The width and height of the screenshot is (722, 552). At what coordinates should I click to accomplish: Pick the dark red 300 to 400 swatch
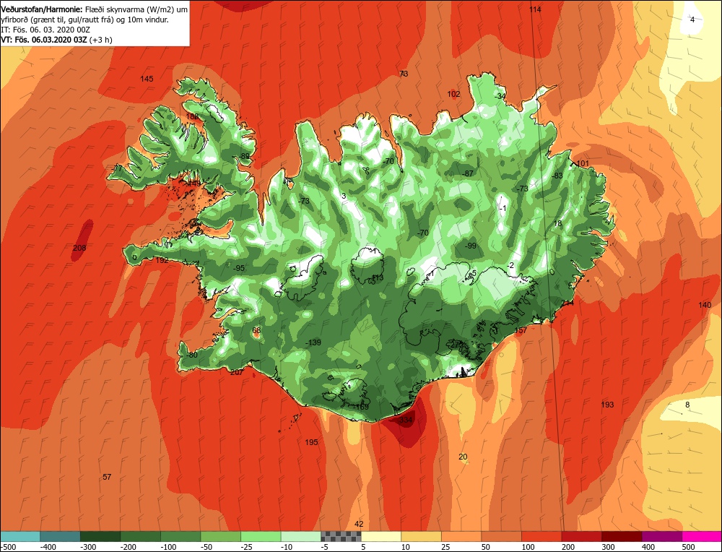tap(621, 536)
